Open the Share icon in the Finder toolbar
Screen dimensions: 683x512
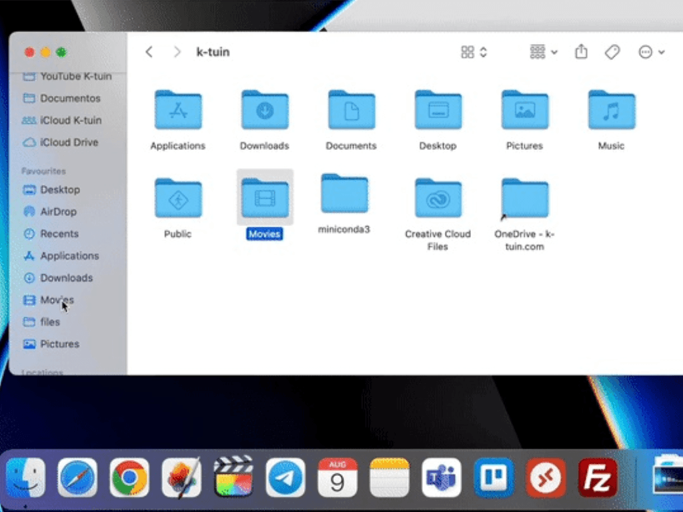tap(581, 51)
